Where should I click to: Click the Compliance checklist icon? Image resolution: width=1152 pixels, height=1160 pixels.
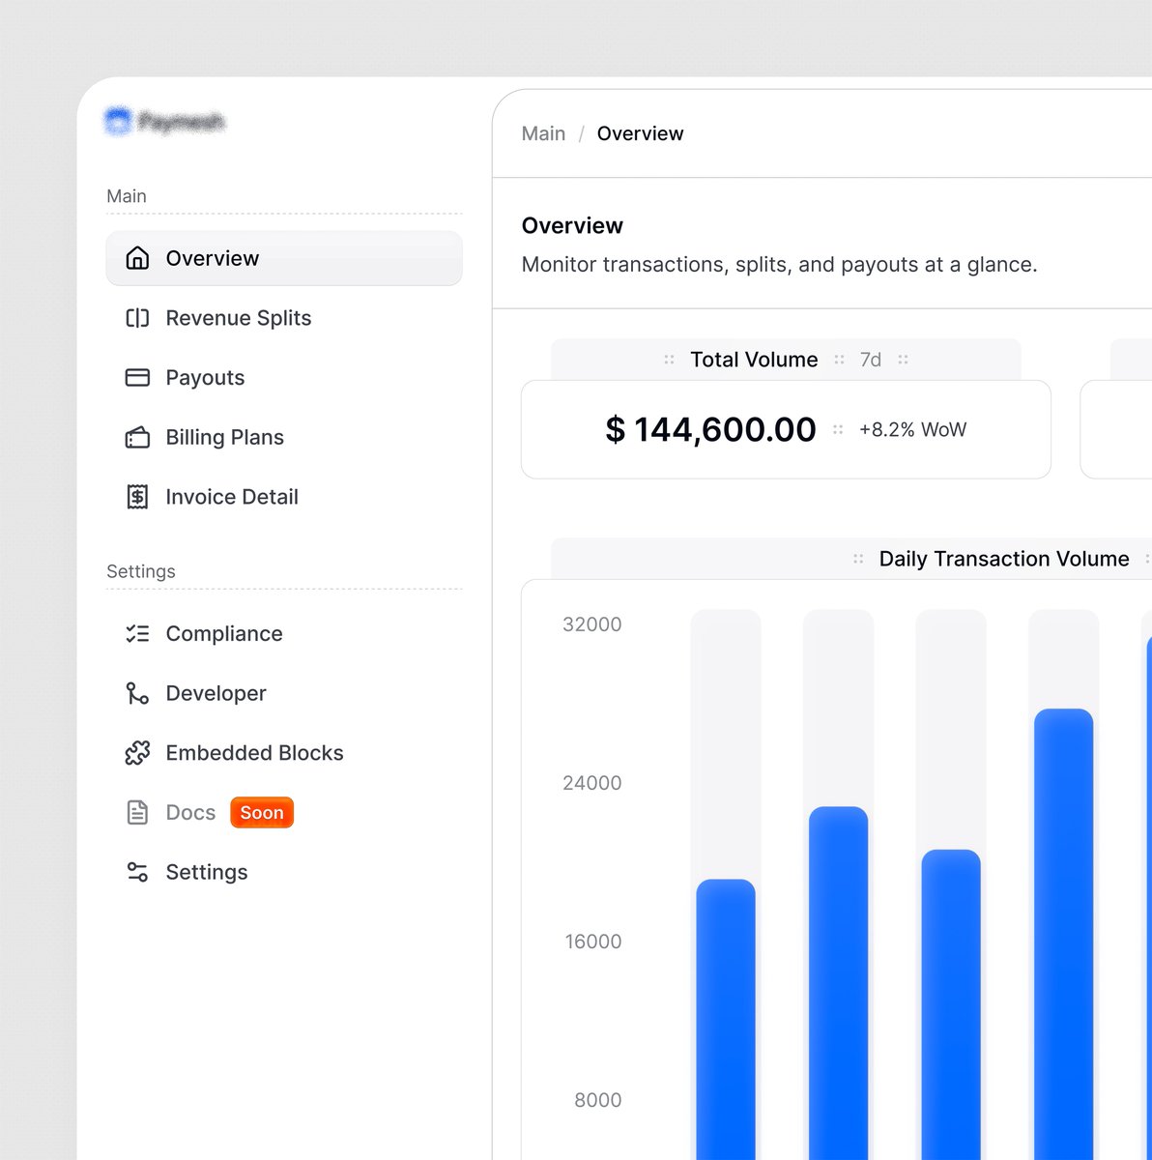point(137,634)
